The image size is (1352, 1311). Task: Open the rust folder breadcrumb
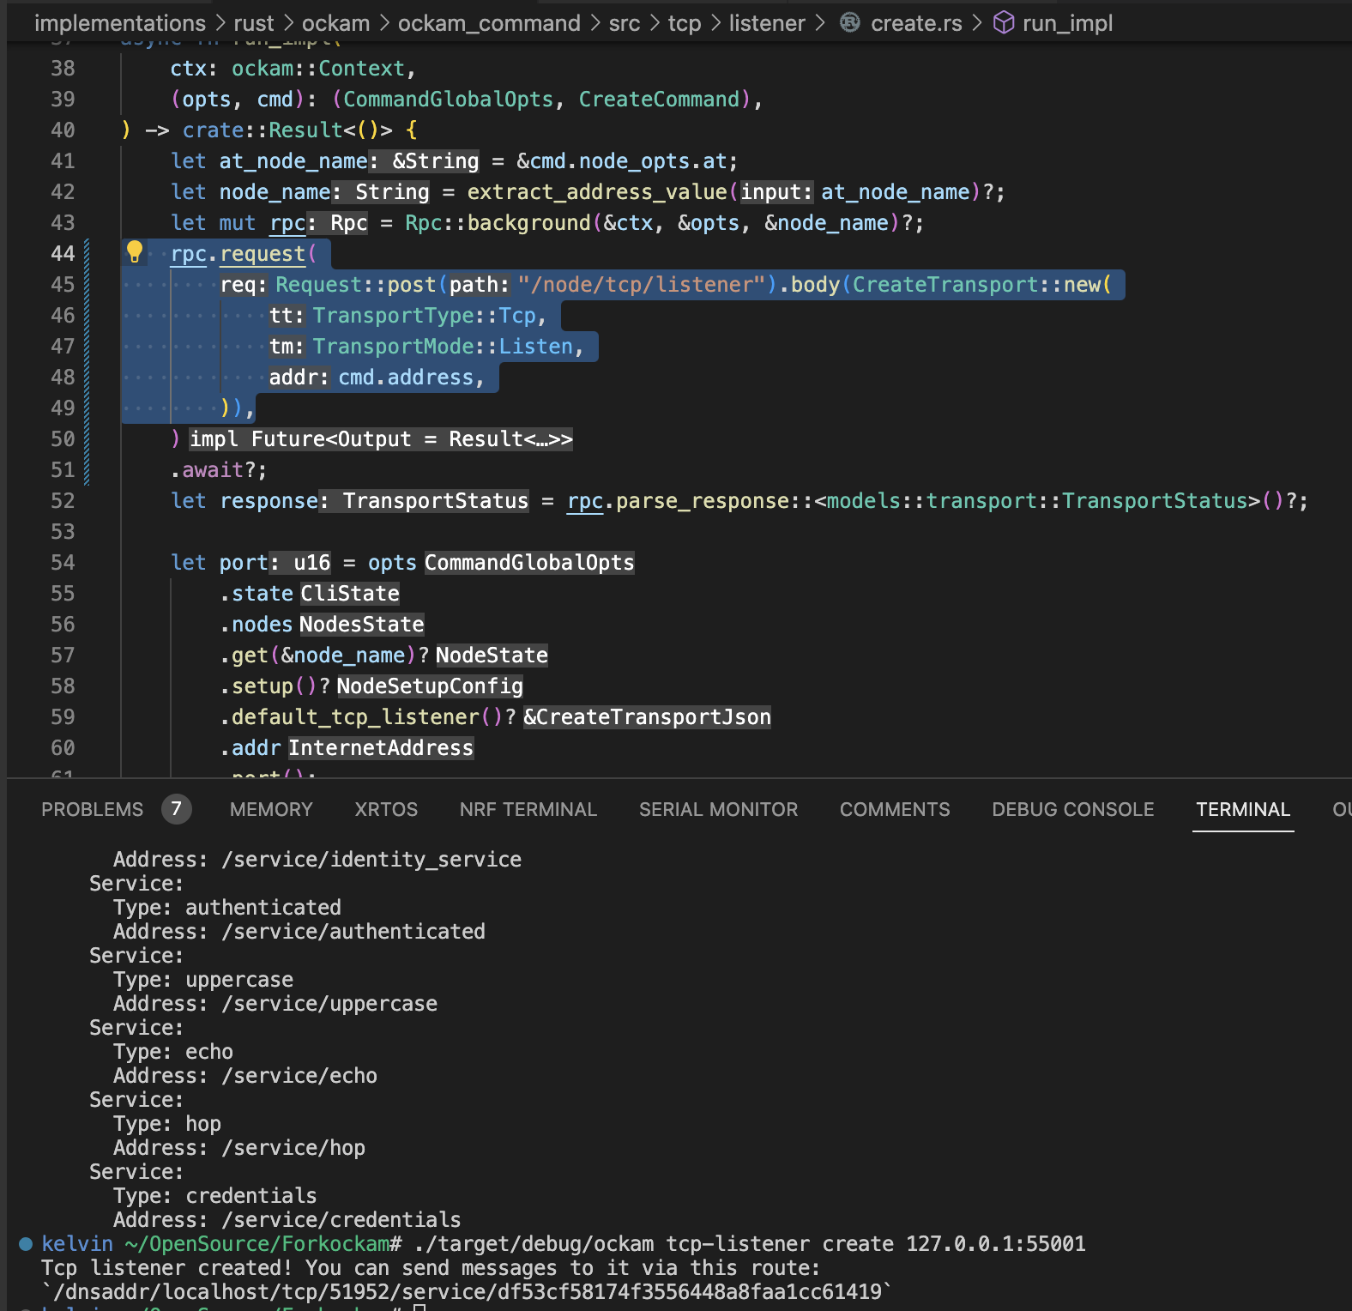[x=254, y=23]
